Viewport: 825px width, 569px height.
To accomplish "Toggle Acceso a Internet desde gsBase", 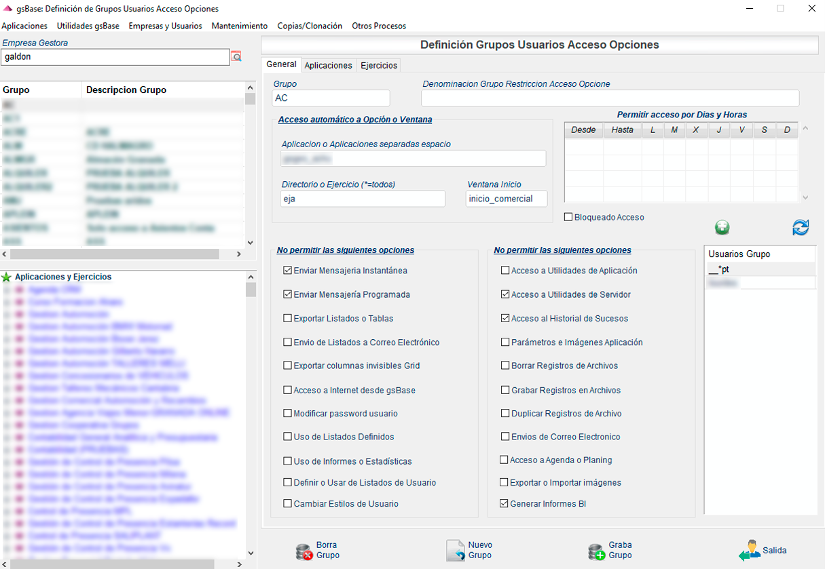I will [287, 389].
